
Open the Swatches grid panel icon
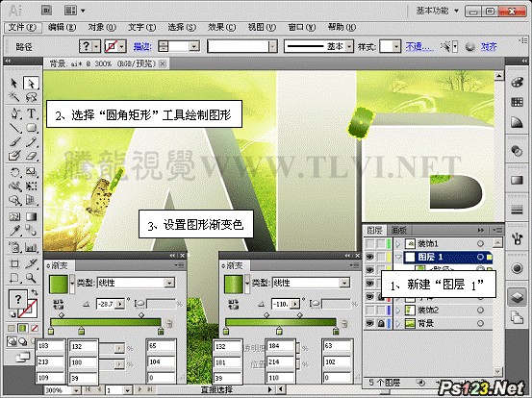(x=517, y=102)
